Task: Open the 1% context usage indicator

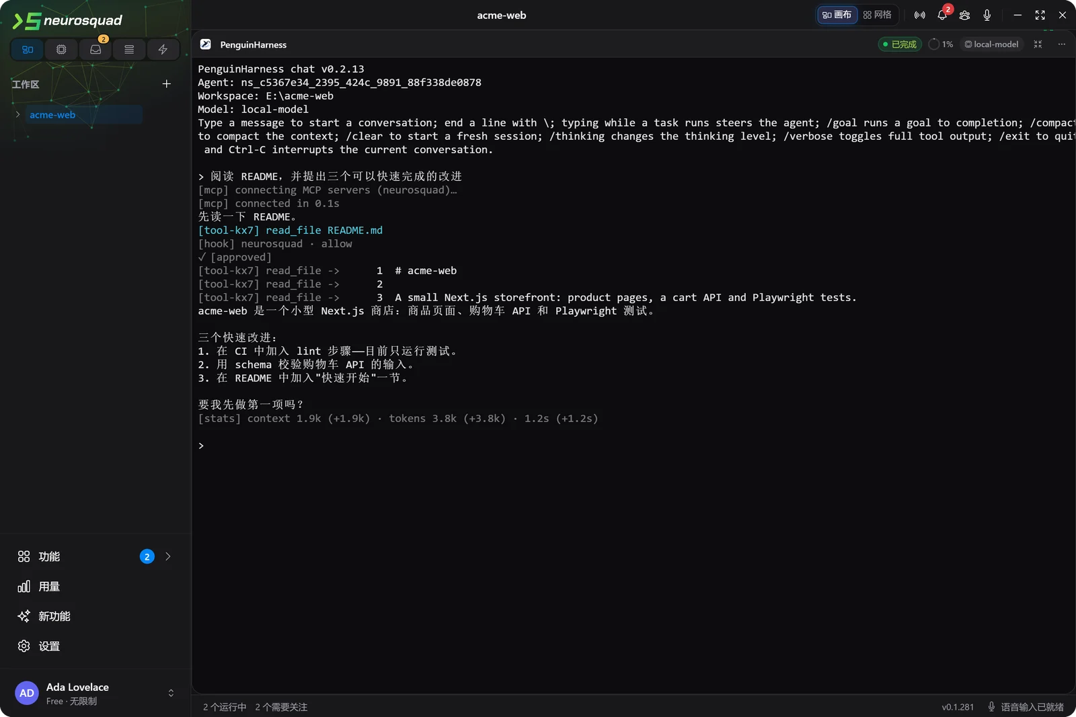Action: (941, 44)
